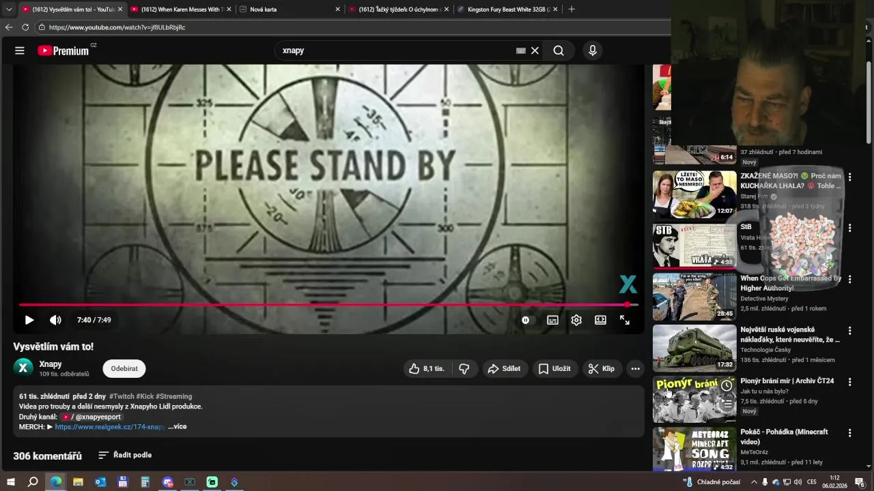
Task: Open the realgeek.cz merch link
Action: pyautogui.click(x=109, y=427)
